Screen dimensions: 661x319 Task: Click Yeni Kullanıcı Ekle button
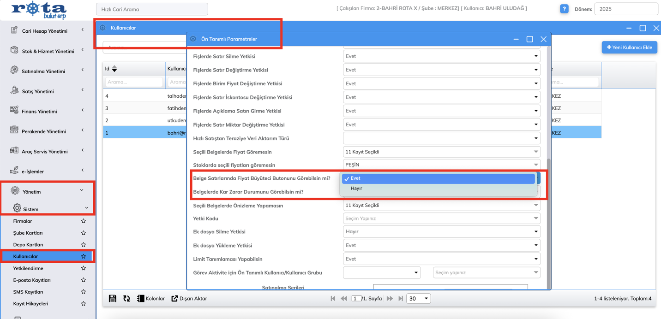click(629, 47)
